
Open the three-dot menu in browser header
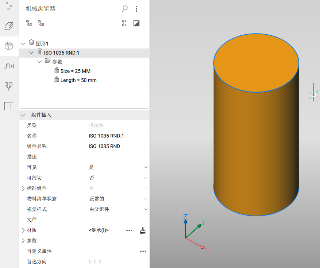136,9
